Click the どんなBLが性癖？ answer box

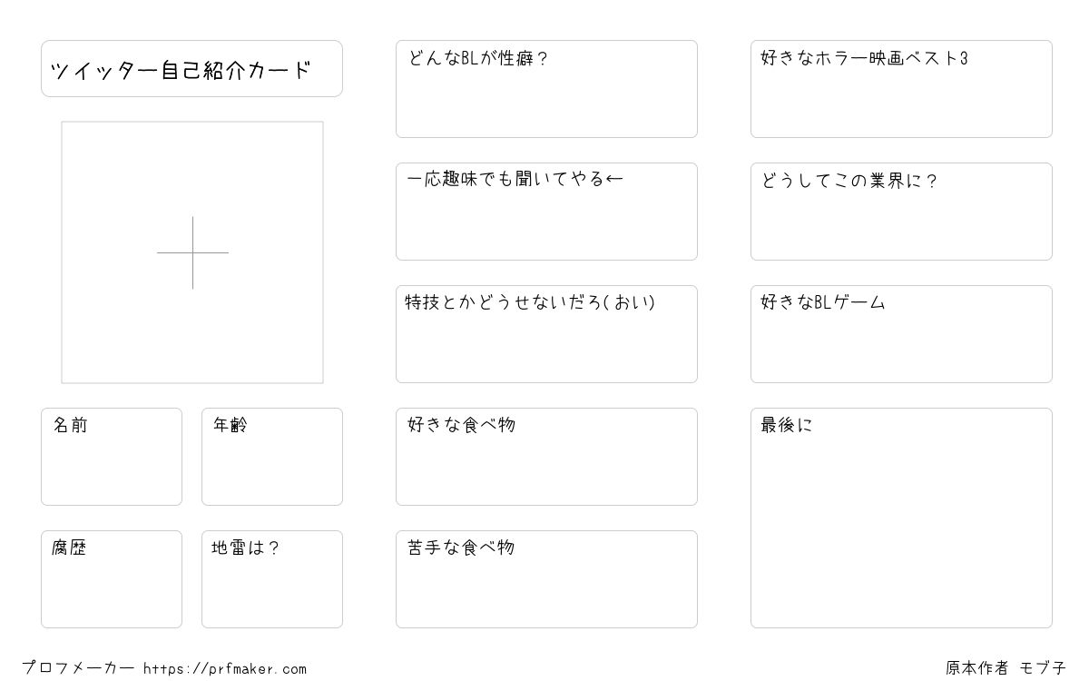pyautogui.click(x=546, y=89)
